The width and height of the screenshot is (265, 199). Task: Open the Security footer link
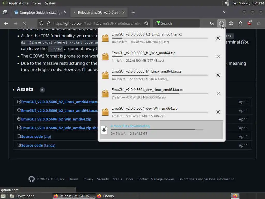click(103, 179)
